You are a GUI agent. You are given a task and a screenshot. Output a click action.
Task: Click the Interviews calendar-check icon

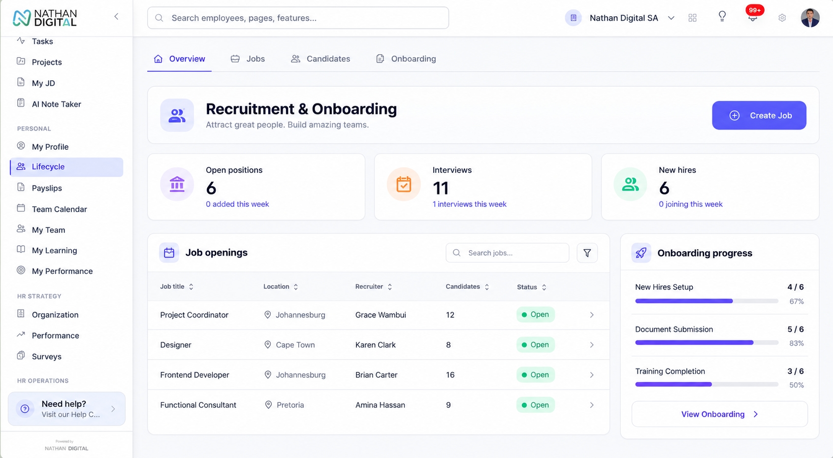[404, 185]
